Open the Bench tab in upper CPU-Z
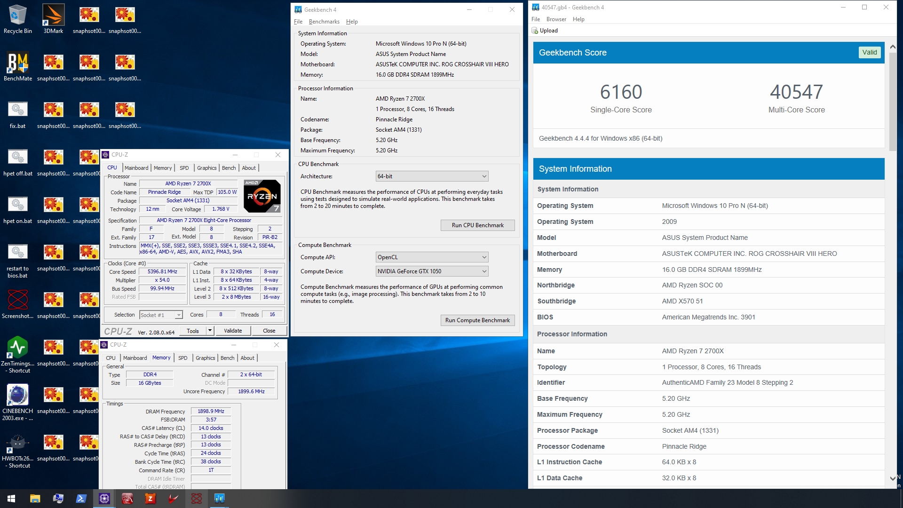This screenshot has width=903, height=508. [x=229, y=168]
